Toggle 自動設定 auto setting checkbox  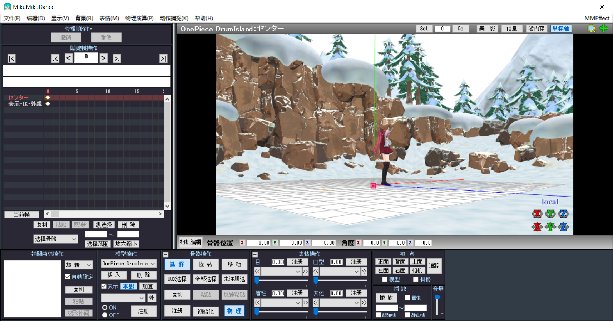click(68, 276)
